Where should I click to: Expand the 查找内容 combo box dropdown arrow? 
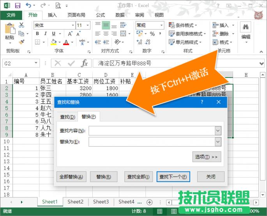[x=218, y=131]
